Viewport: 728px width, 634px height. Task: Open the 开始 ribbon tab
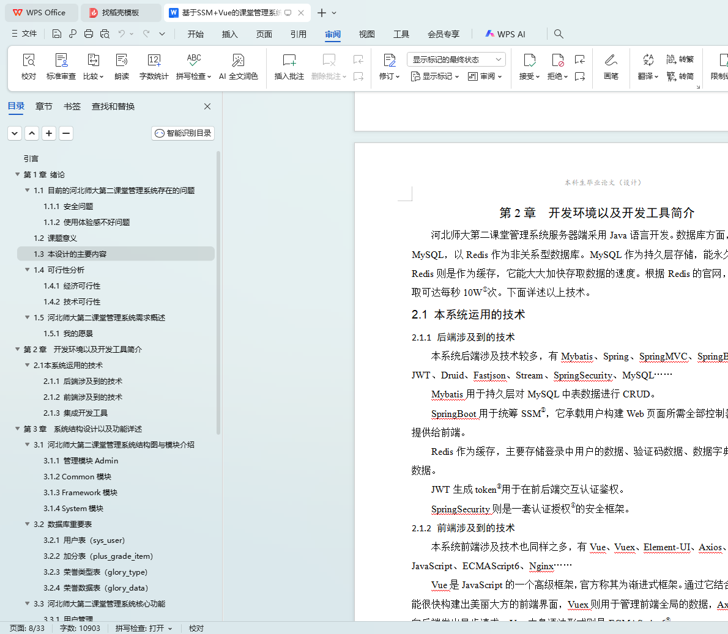196,34
